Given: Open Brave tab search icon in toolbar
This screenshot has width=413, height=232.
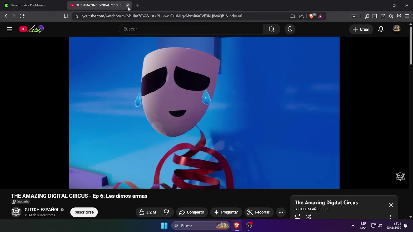Looking at the screenshot, I should 354,16.
